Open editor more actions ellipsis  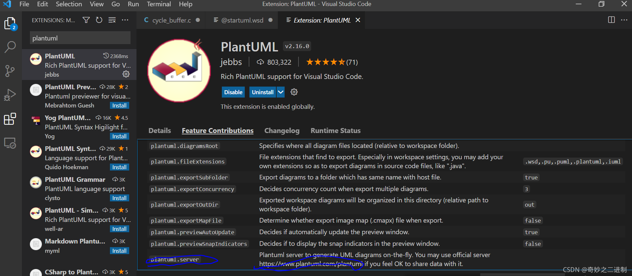[624, 20]
